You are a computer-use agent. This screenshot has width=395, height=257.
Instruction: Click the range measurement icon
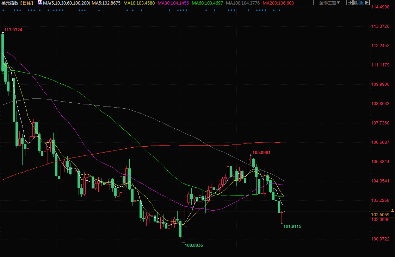(x=356, y=3)
